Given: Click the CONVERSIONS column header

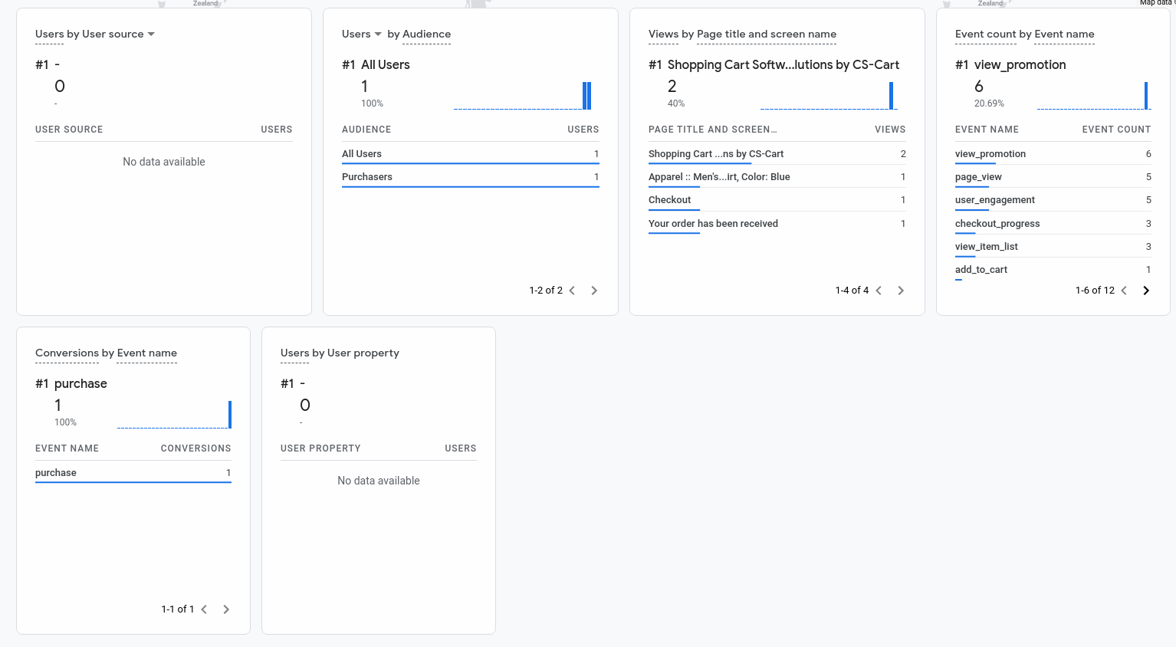Looking at the screenshot, I should (195, 448).
